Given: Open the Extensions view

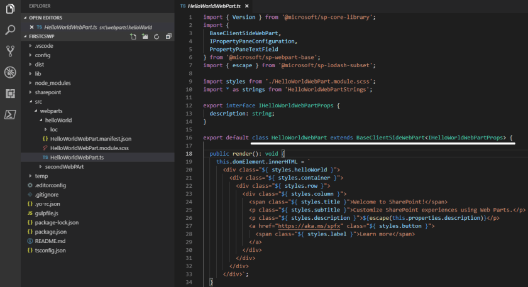Looking at the screenshot, I should pyautogui.click(x=10, y=93).
